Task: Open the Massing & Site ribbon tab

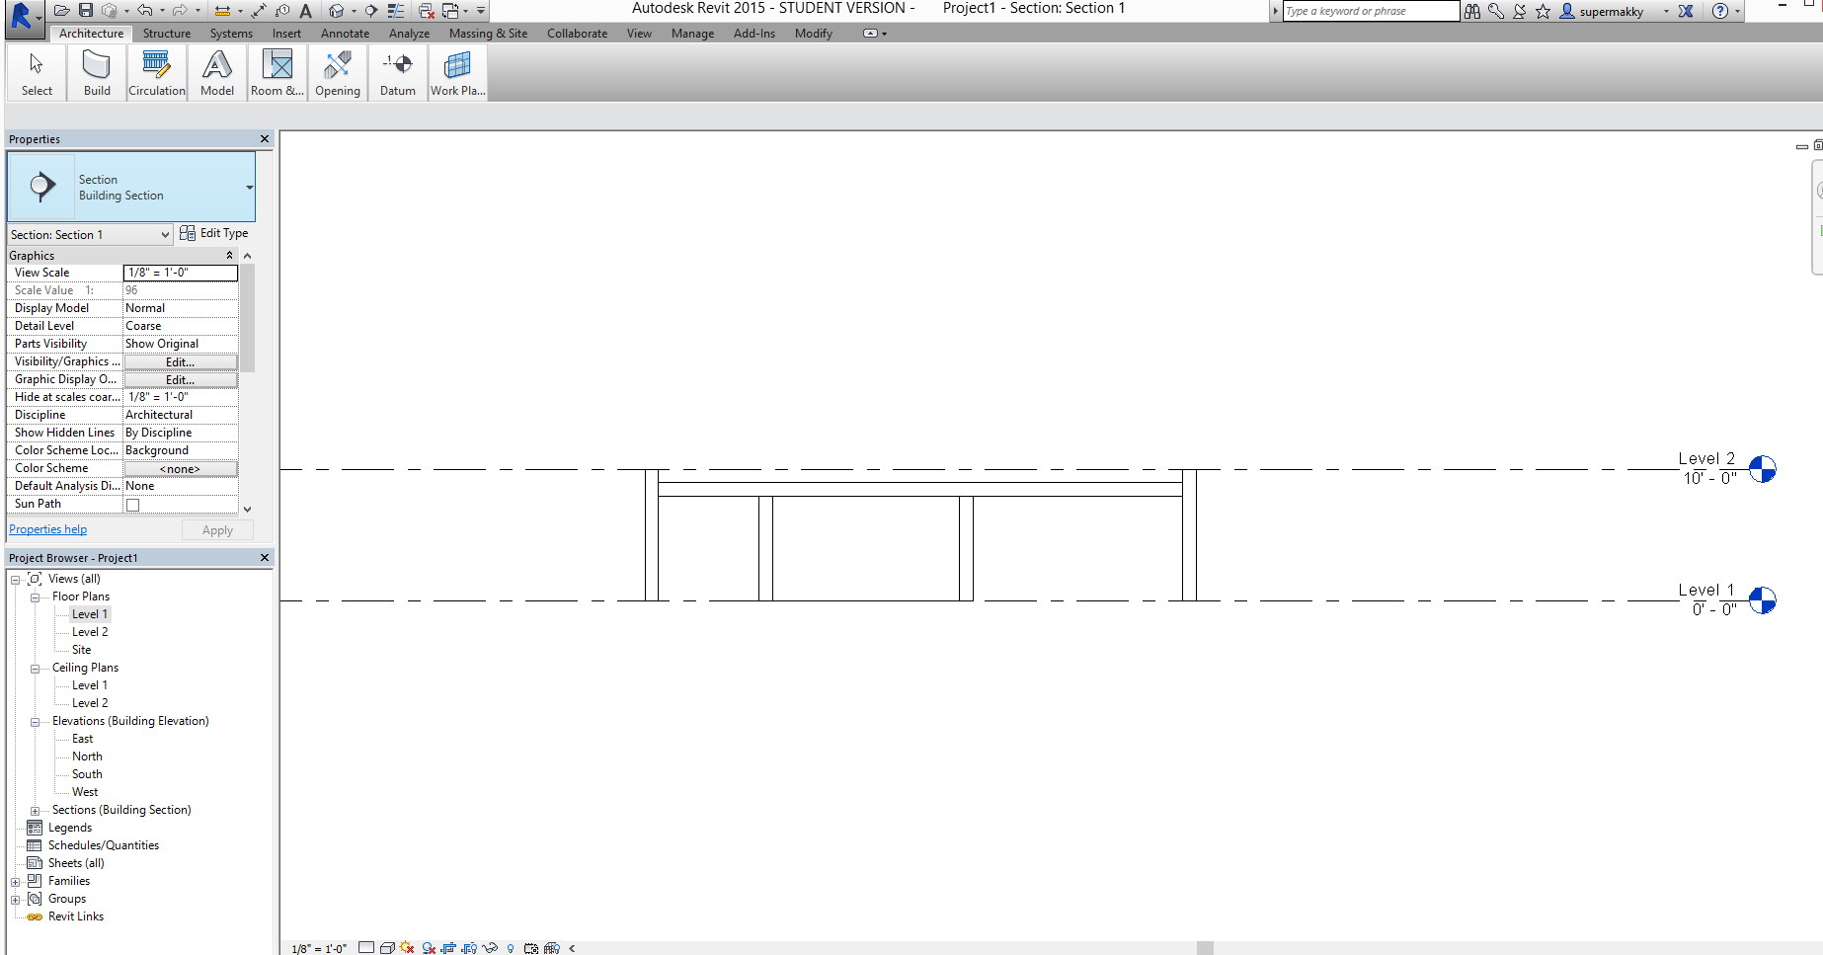Action: (488, 34)
